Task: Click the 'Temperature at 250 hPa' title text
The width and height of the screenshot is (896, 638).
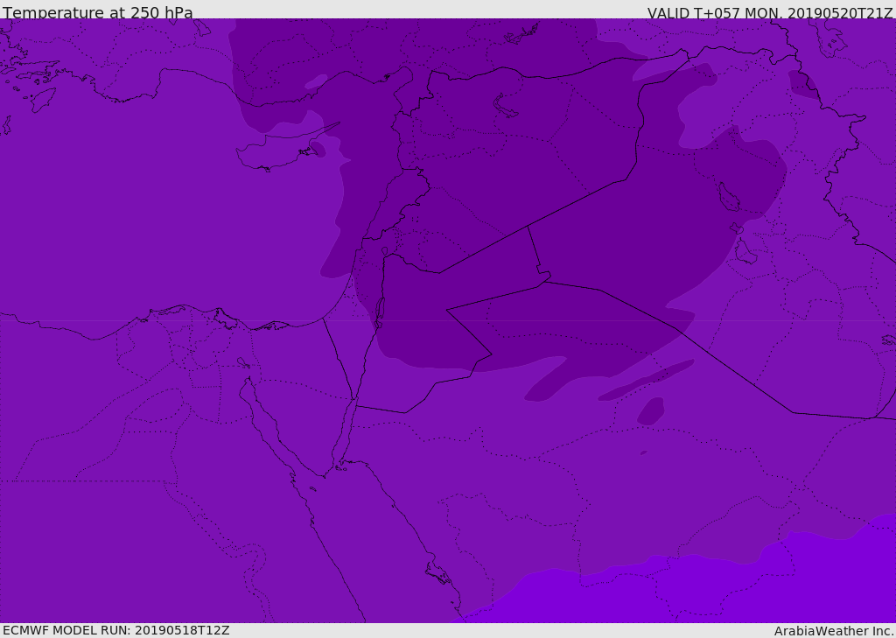Action: [x=98, y=12]
